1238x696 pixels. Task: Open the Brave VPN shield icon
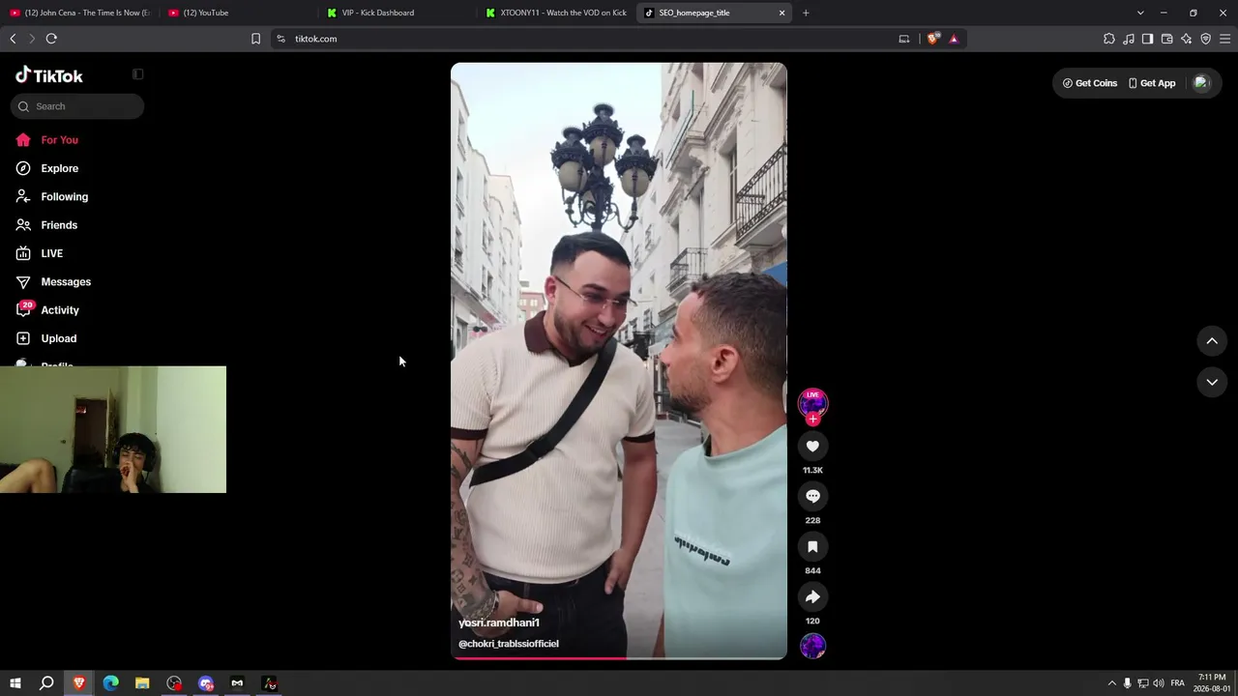(x=1205, y=39)
